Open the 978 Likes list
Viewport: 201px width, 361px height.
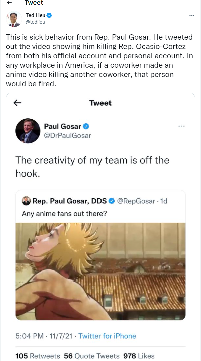[139, 356]
